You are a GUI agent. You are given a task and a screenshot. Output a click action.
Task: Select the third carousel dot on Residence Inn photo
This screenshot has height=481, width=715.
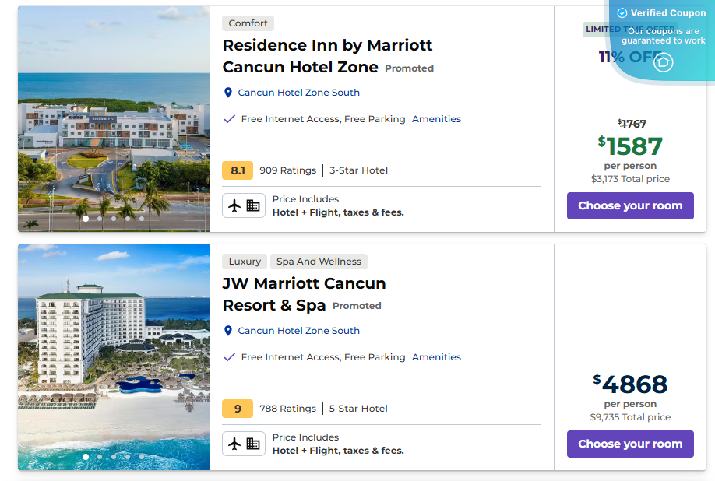(x=113, y=219)
